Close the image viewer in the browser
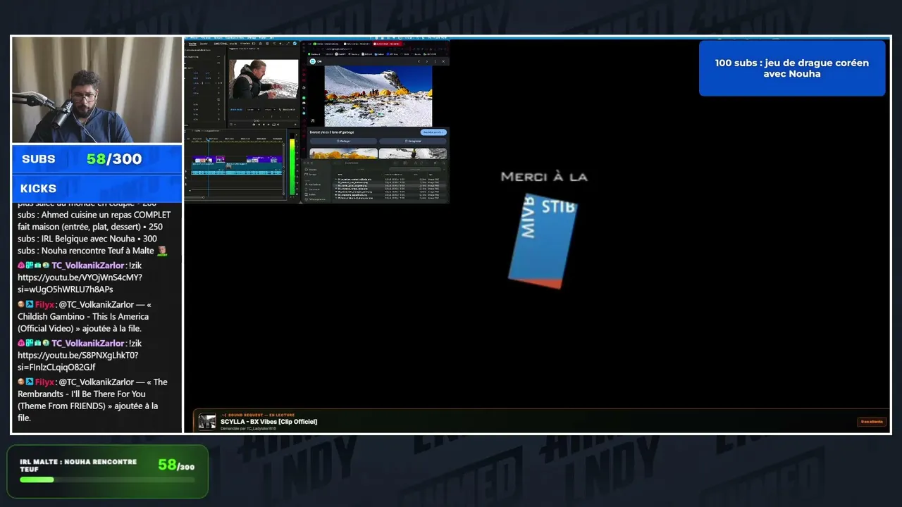Image resolution: width=902 pixels, height=507 pixels. pos(443,61)
